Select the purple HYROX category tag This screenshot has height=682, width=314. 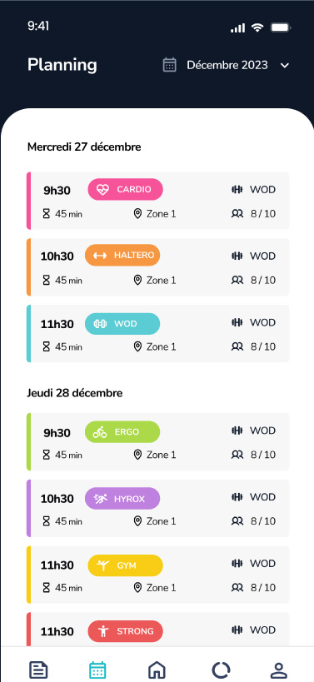122,499
